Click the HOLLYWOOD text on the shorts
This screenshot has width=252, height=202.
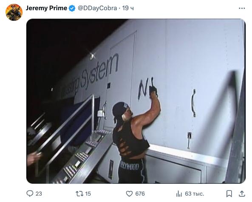point(130,167)
